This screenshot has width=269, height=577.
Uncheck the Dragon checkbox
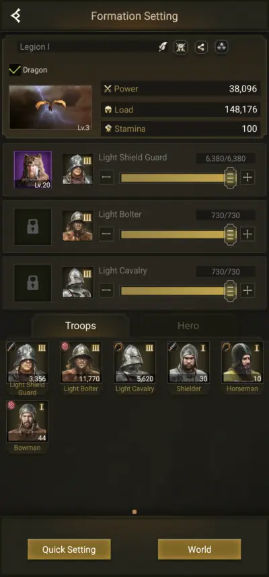pyautogui.click(x=15, y=70)
